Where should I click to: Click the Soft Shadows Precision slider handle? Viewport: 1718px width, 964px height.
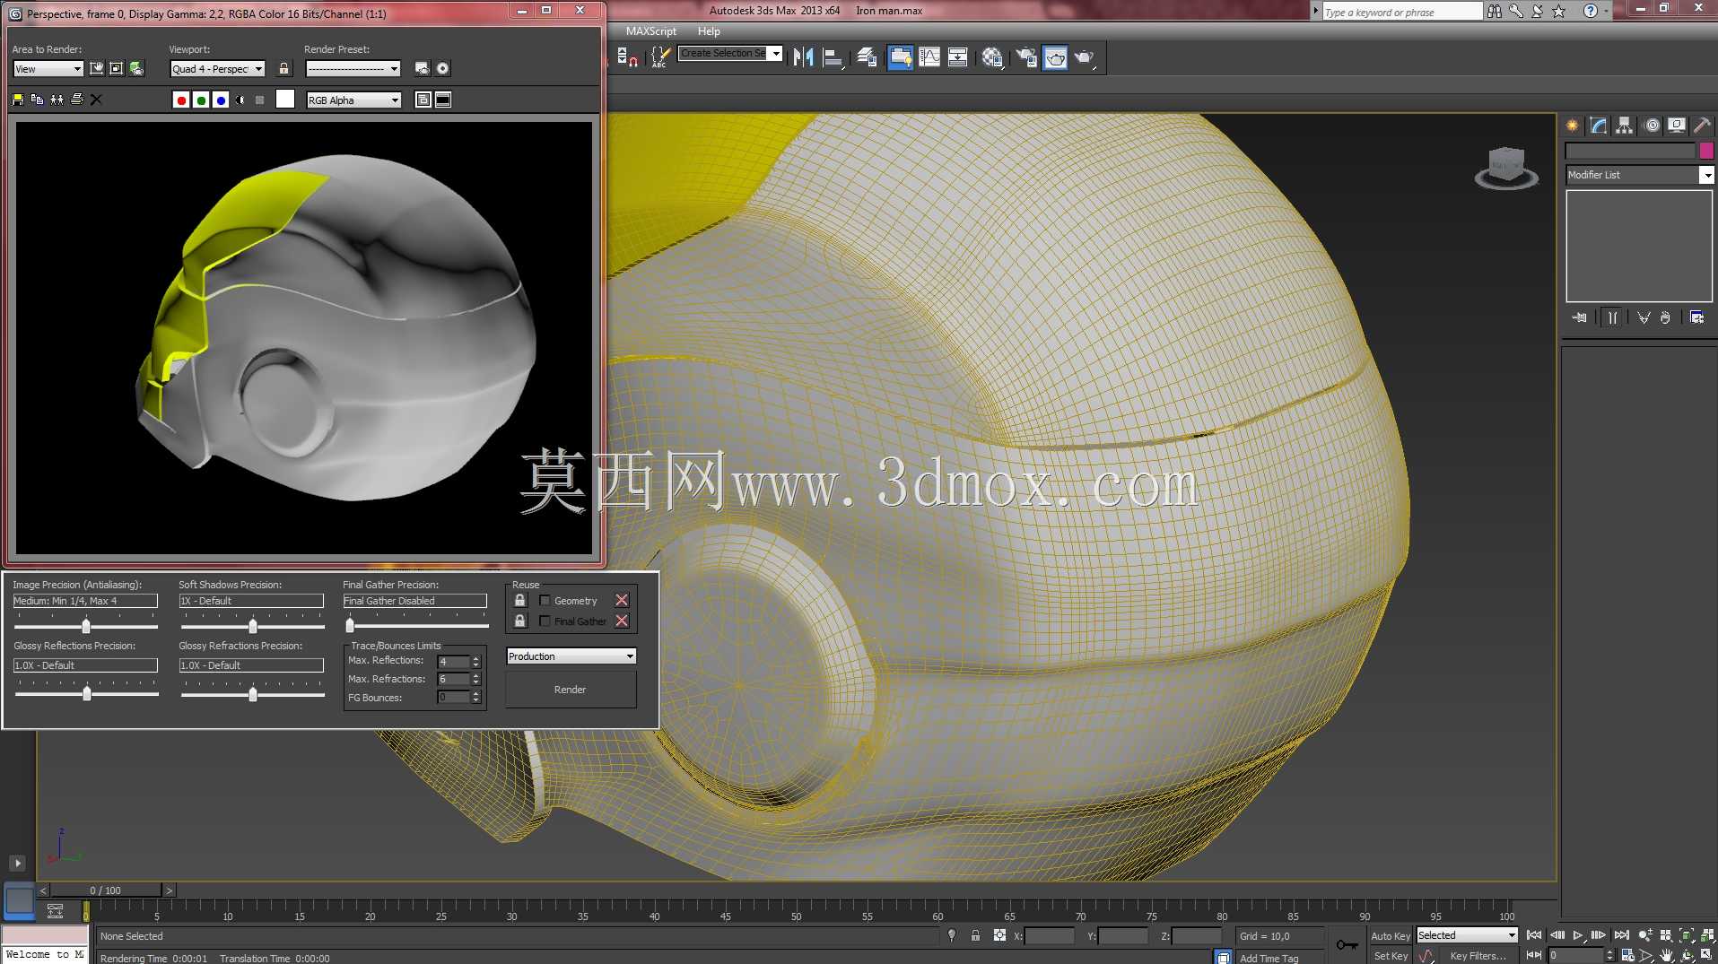click(x=253, y=626)
